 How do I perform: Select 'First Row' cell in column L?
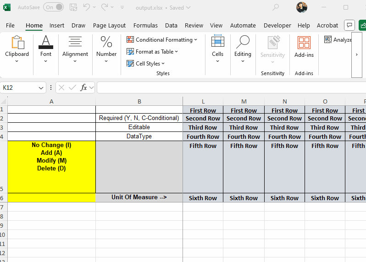203,110
